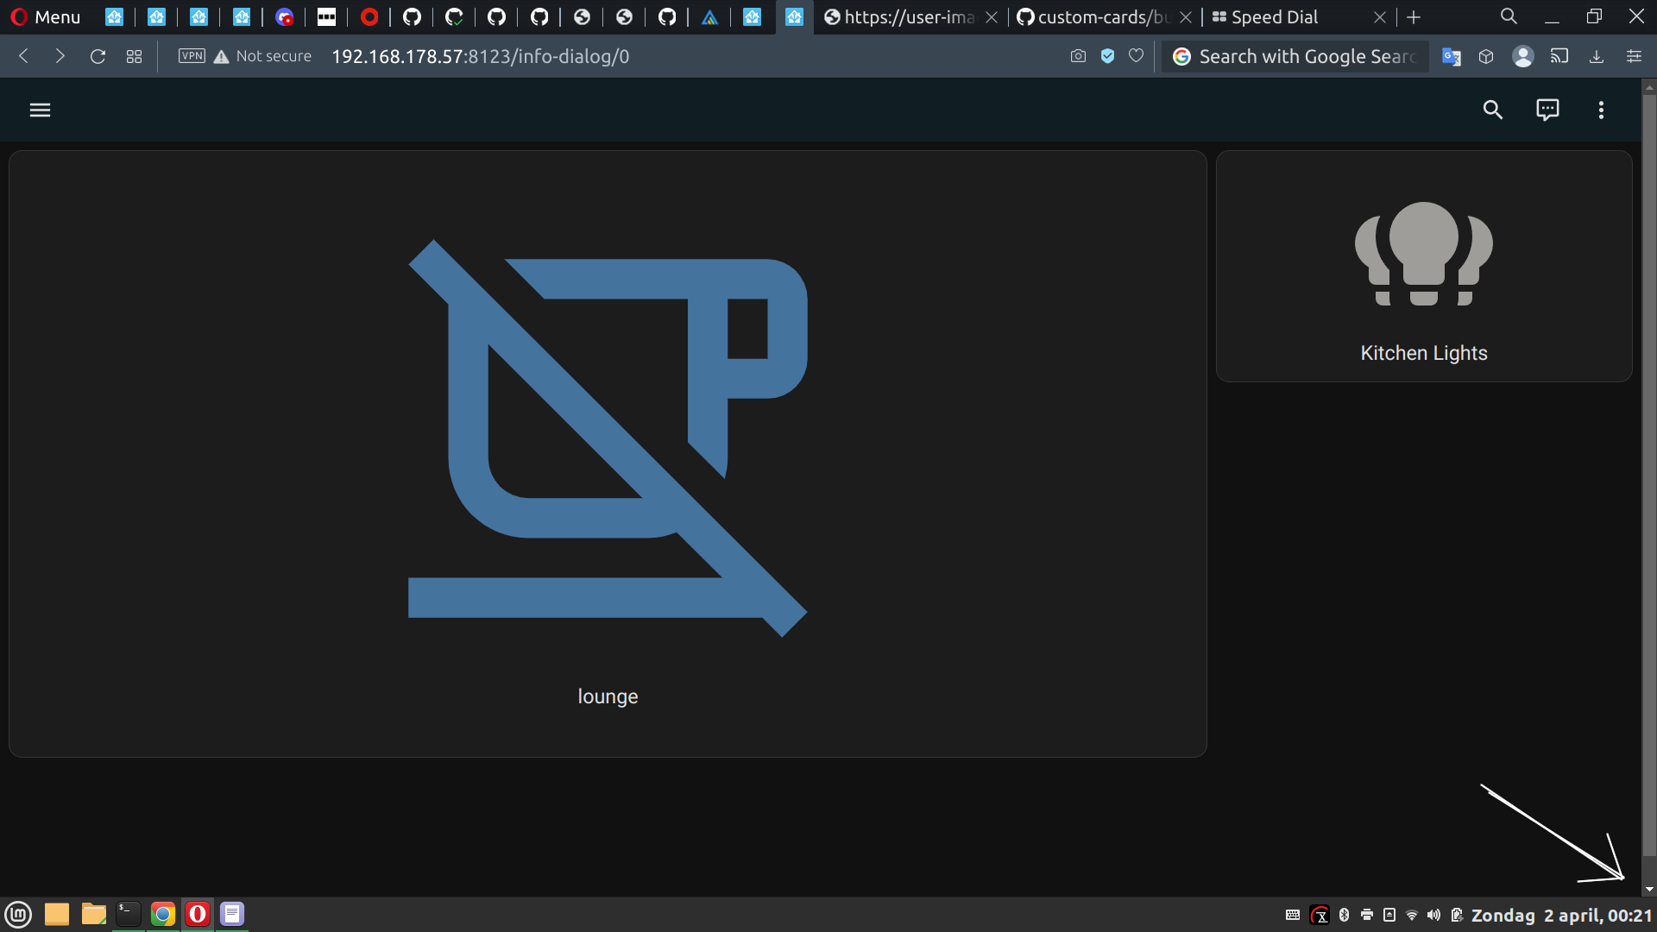Image resolution: width=1657 pixels, height=932 pixels.
Task: Open the Opera Menu button
Action: [46, 17]
